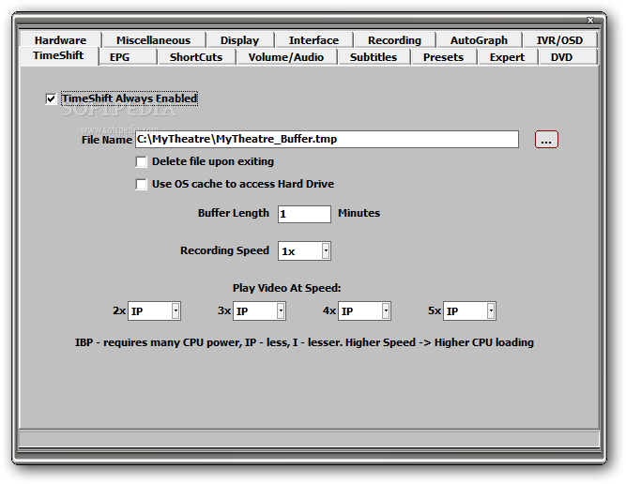The height and width of the screenshot is (484, 626).
Task: Open the Display tab
Action: point(239,40)
